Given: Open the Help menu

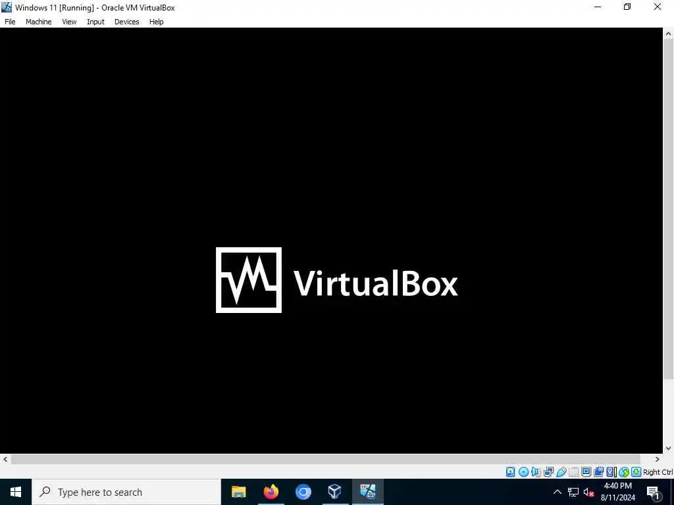Looking at the screenshot, I should coord(157,22).
